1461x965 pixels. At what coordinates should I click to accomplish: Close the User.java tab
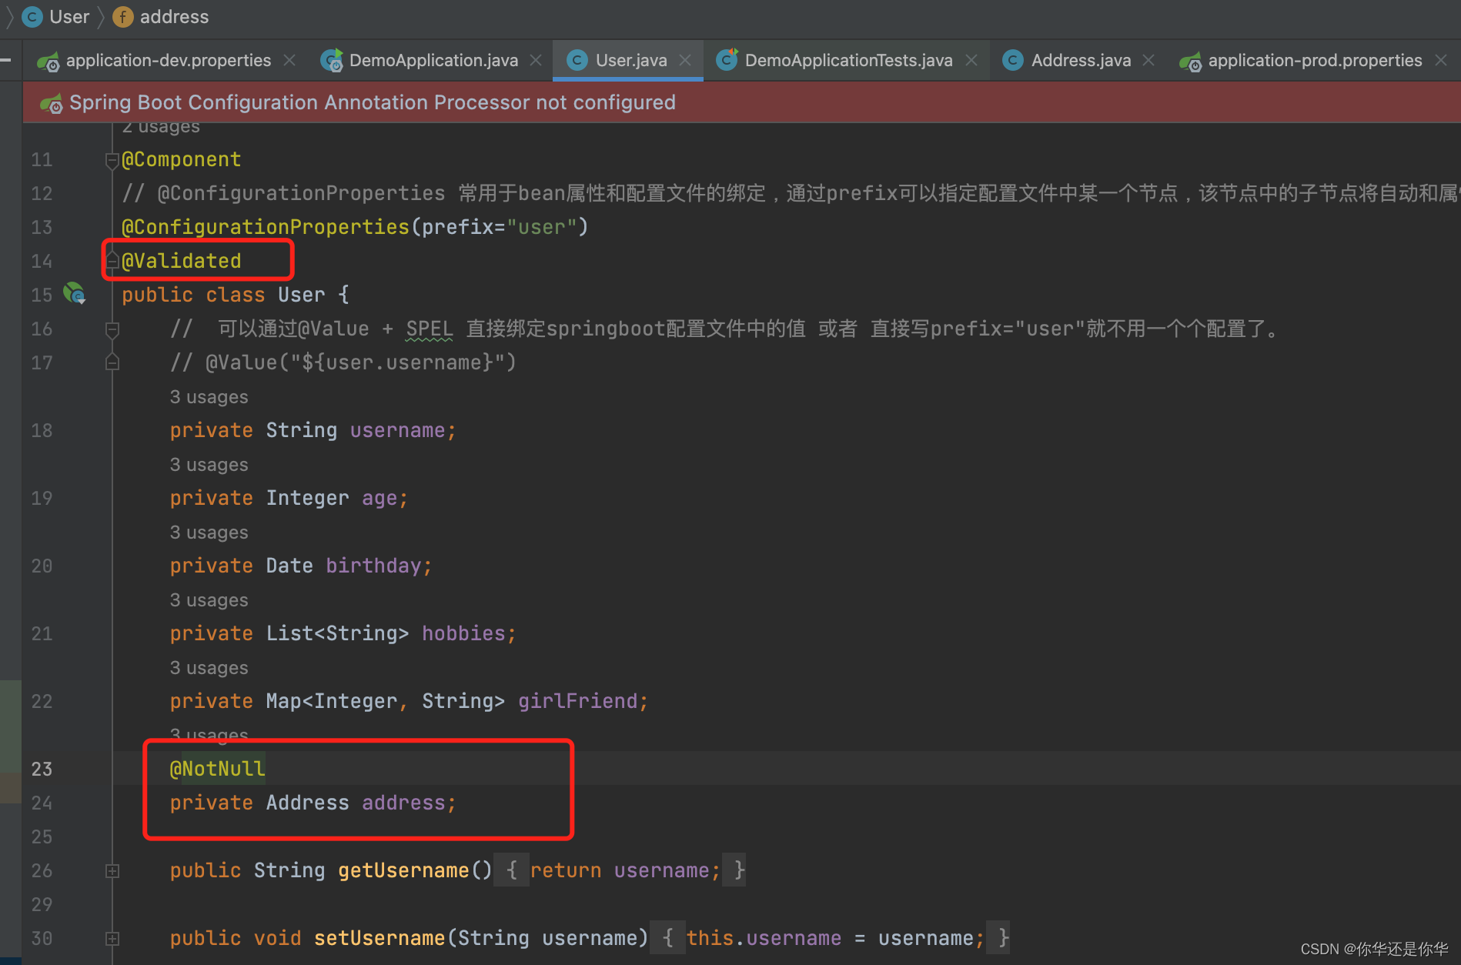click(x=685, y=60)
